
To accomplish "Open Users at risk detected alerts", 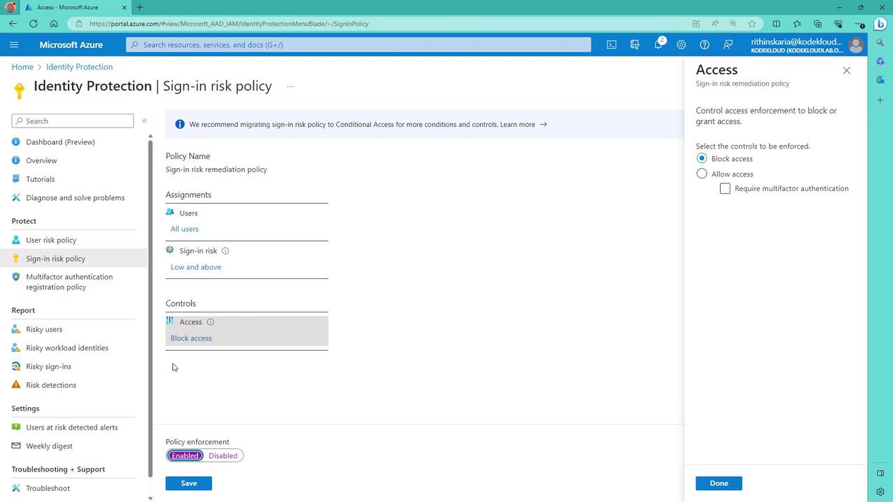I will click(73, 427).
